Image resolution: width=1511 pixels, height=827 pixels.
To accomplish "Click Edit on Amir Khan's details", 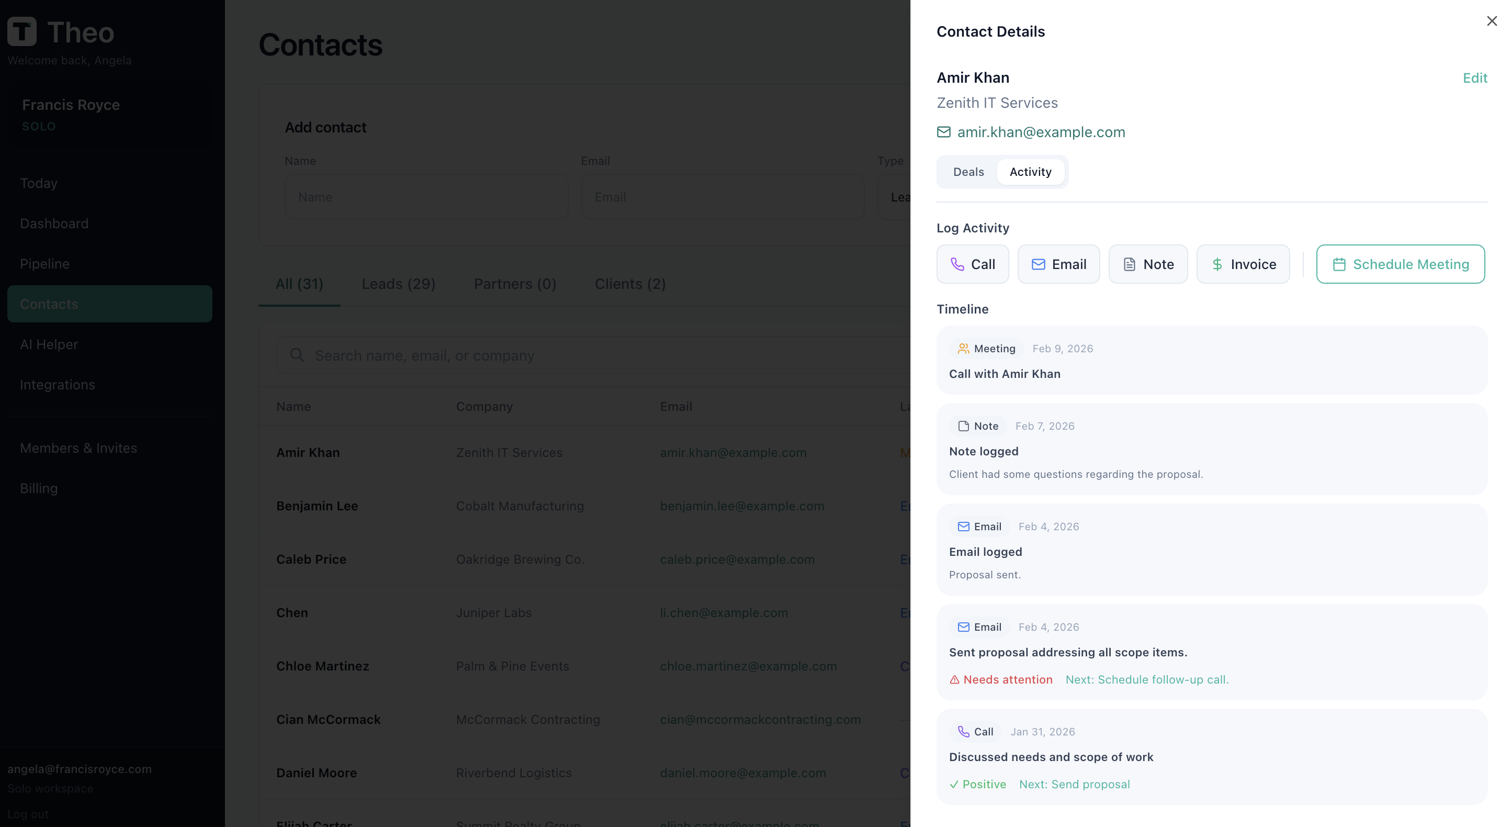I will click(x=1475, y=77).
